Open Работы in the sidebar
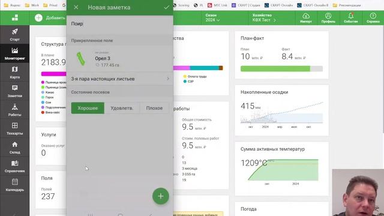The width and height of the screenshot is (384, 216). pyautogui.click(x=14, y=110)
